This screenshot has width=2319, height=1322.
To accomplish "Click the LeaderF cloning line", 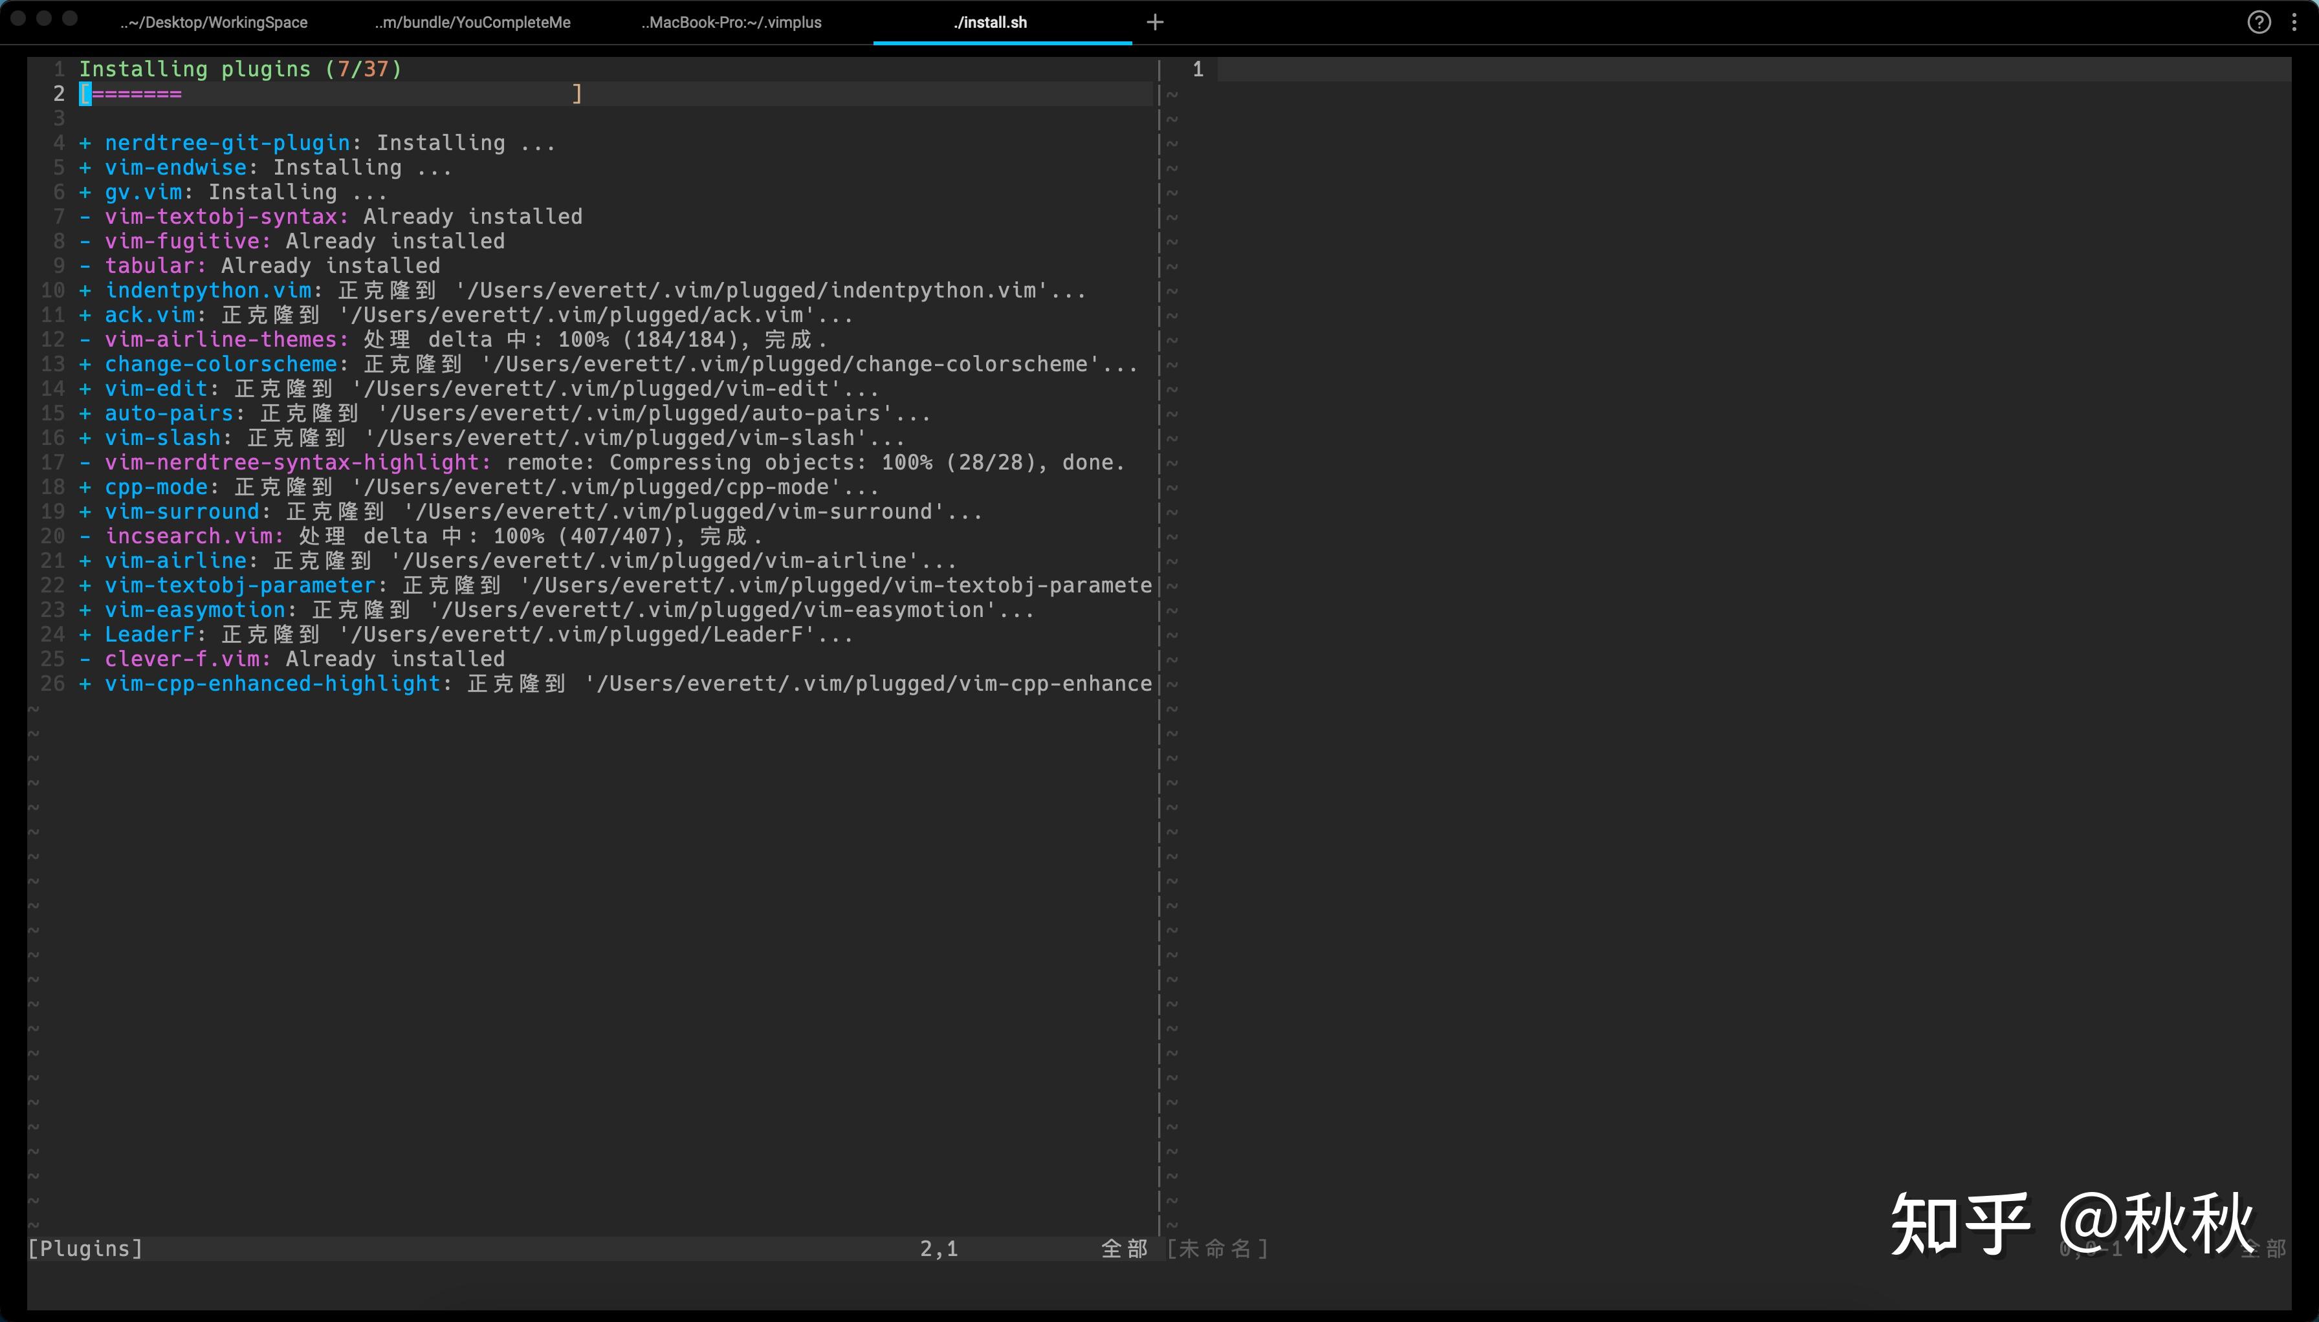I will [466, 634].
